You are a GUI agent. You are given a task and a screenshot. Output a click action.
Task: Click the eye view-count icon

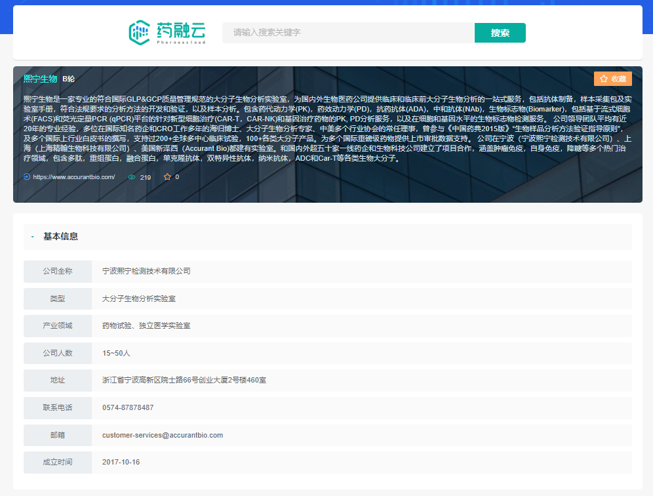pos(132,177)
